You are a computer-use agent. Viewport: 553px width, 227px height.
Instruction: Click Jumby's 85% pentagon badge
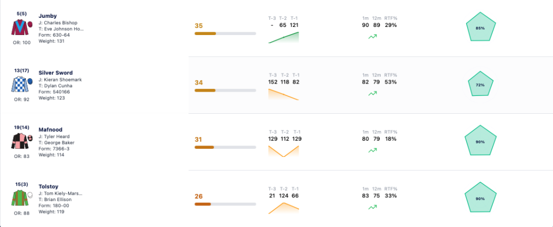click(480, 27)
